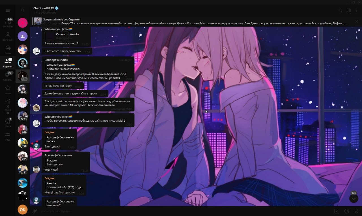Open the emoji picker smiley

tap(347, 211)
